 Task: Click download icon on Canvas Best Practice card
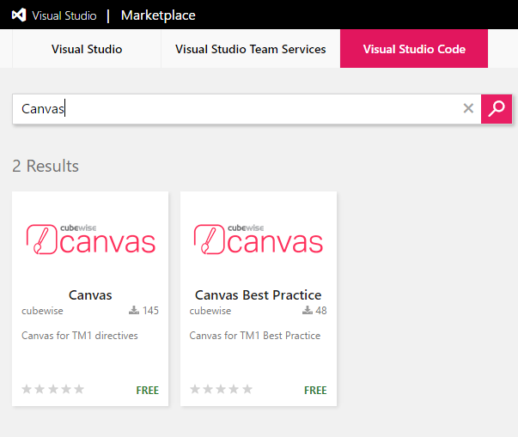308,311
